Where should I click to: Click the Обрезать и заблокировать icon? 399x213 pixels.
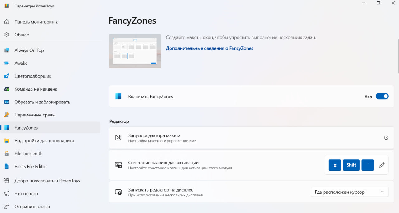(7, 102)
